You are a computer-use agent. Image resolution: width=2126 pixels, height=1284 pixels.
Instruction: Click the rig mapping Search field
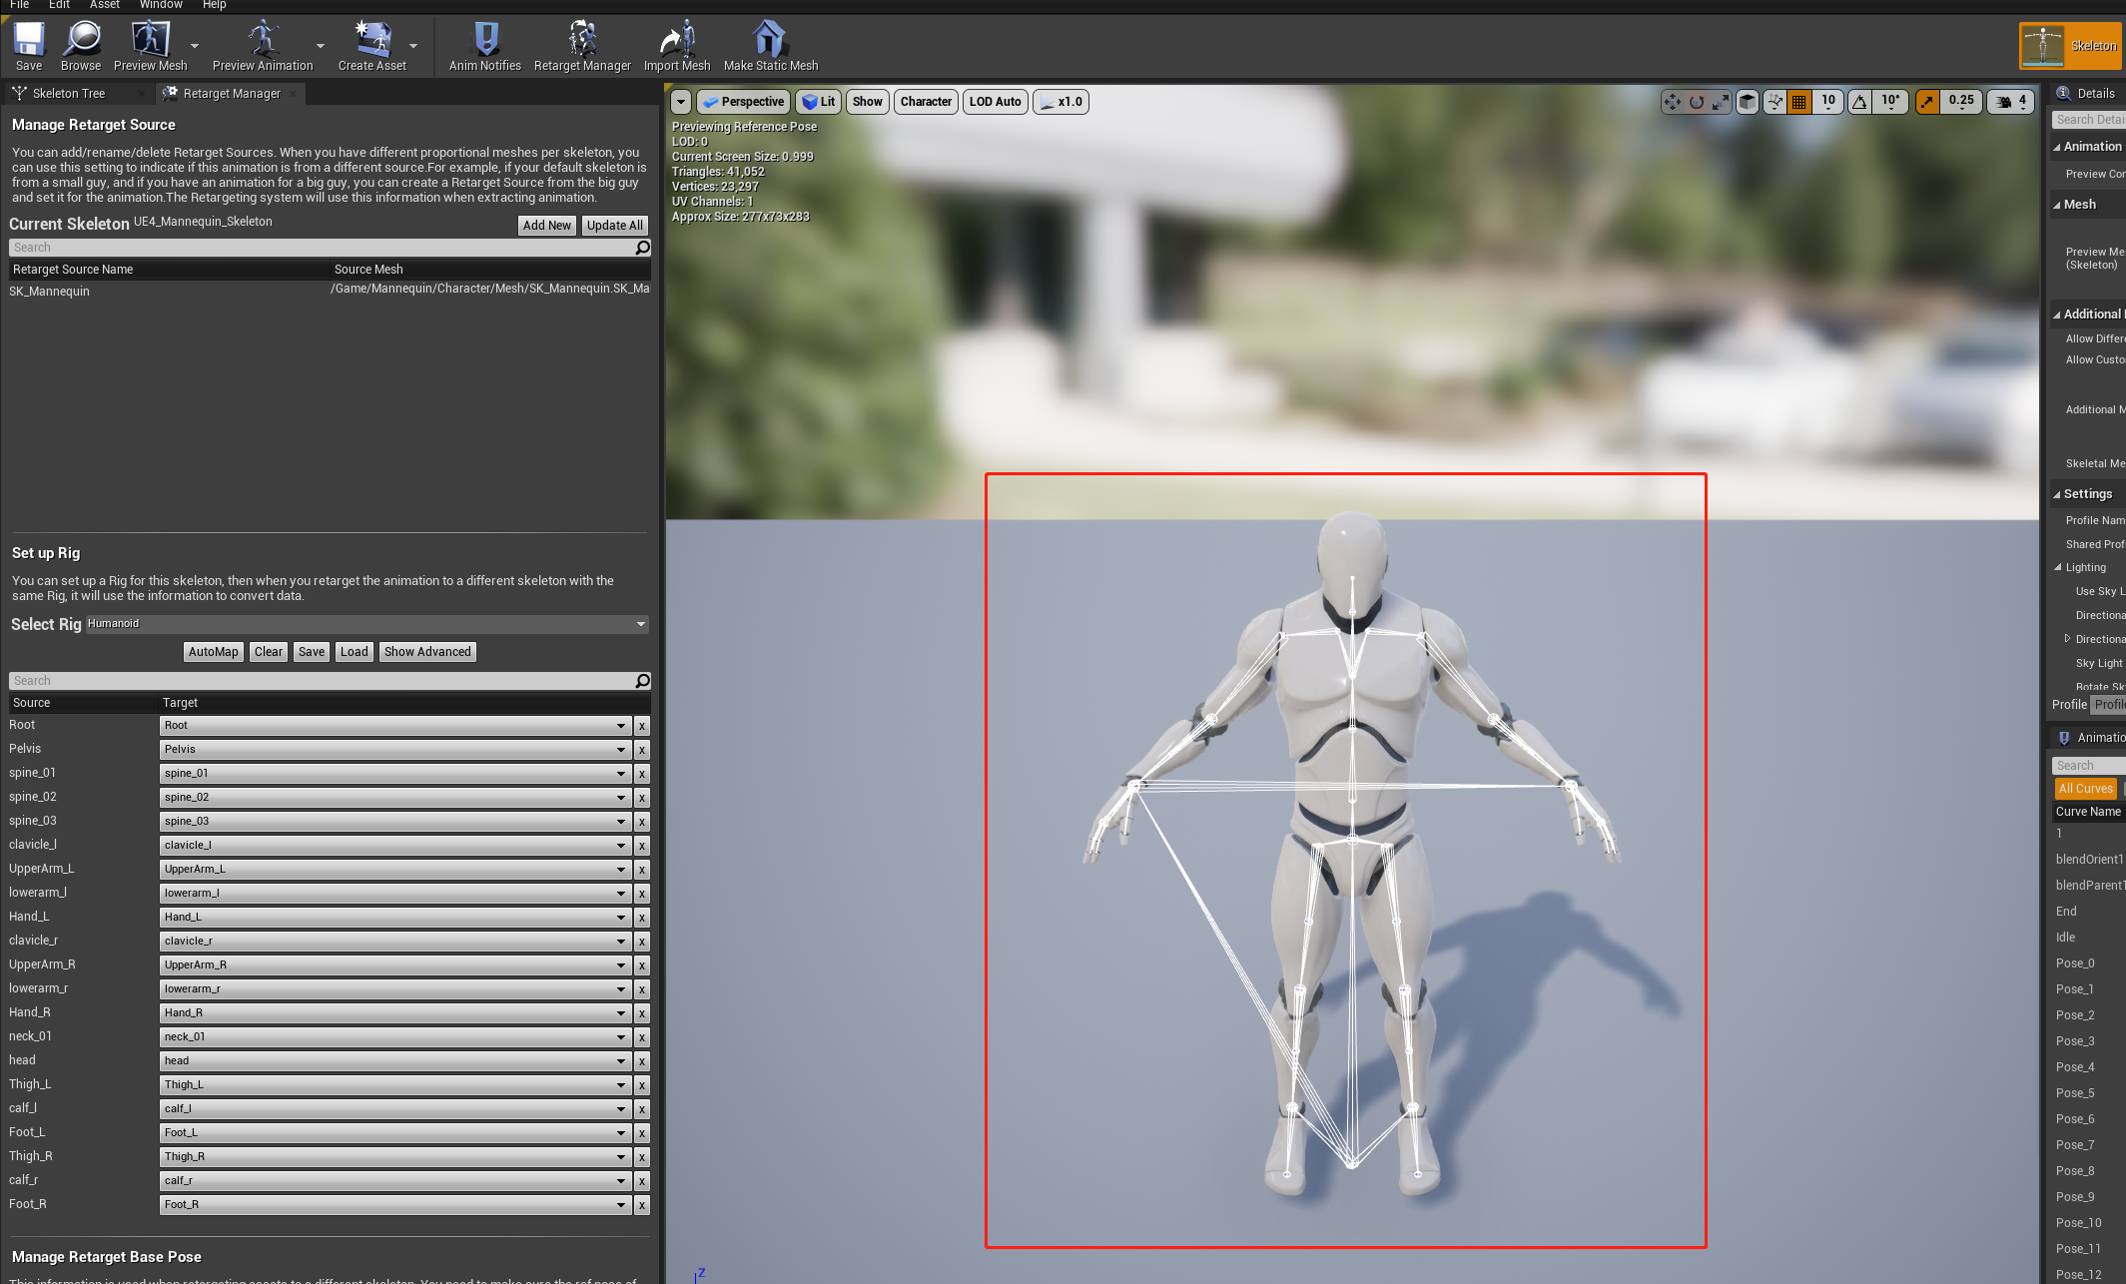pyautogui.click(x=320, y=681)
